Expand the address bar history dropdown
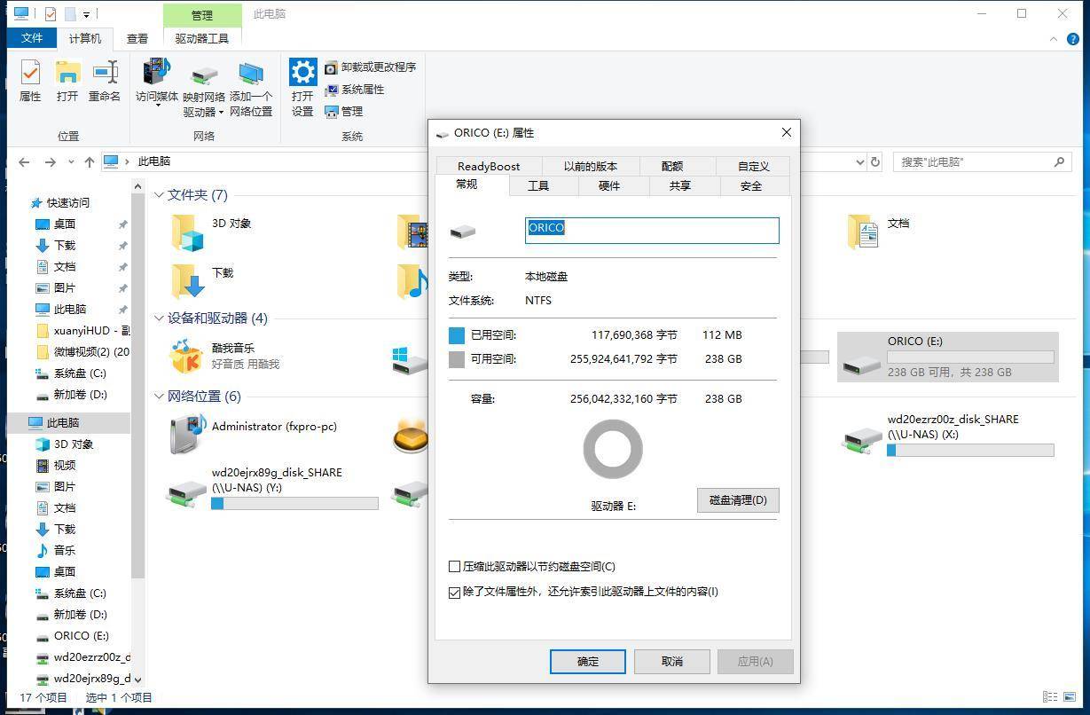Viewport: 1090px width, 715px height. 859,162
